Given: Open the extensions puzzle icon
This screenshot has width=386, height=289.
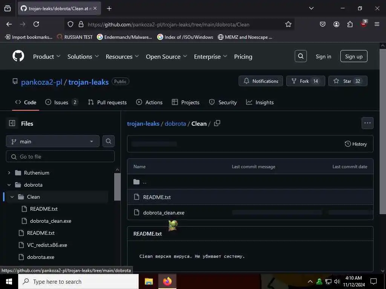Looking at the screenshot, I should pyautogui.click(x=350, y=24).
